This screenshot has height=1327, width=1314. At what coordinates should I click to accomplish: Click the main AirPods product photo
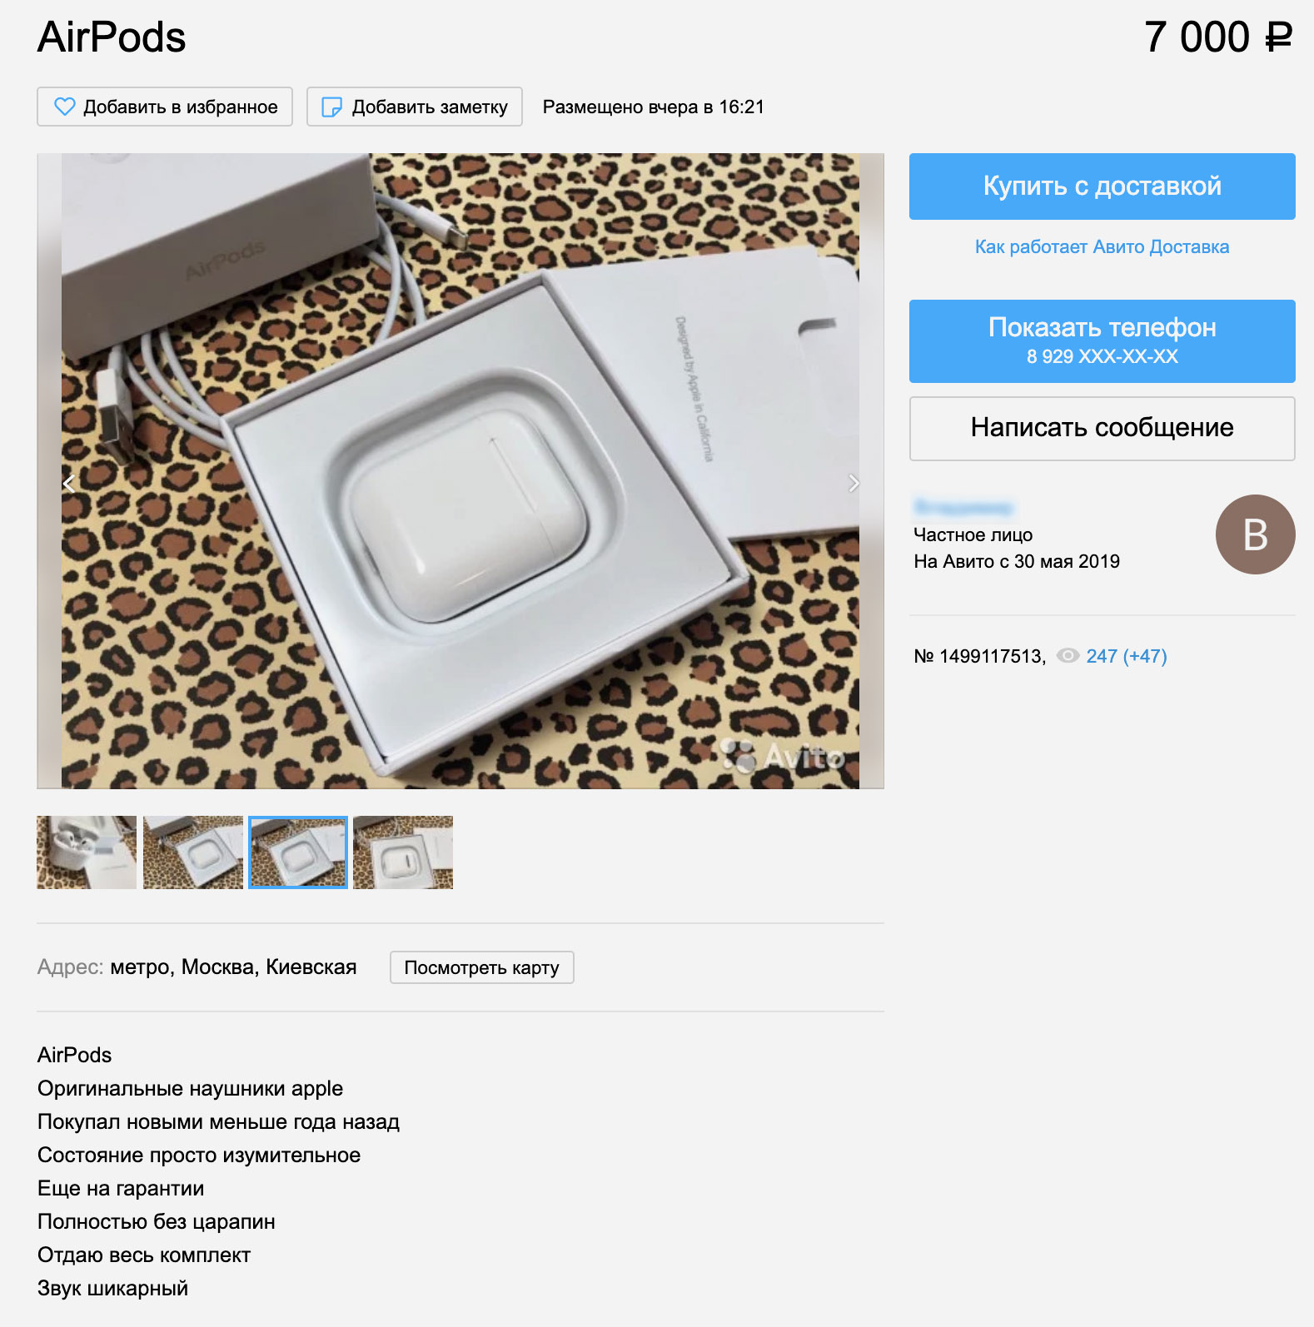(x=460, y=471)
